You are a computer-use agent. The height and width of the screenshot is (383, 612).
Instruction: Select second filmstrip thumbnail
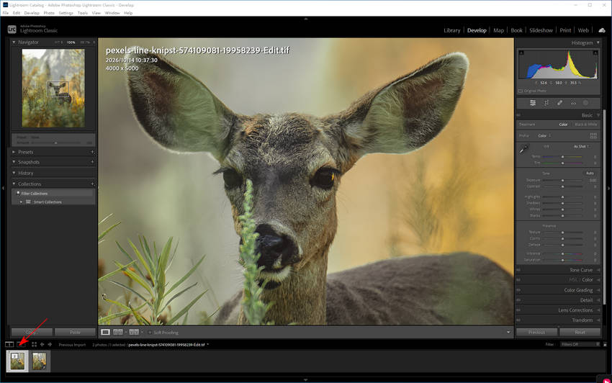39,361
